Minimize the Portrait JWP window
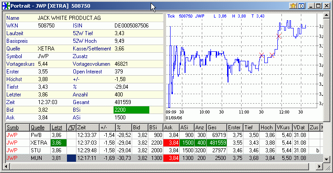 tap(311, 6)
